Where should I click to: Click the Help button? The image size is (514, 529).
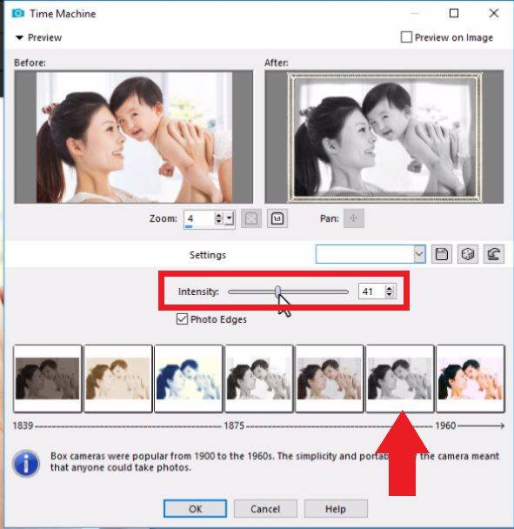coord(336,508)
